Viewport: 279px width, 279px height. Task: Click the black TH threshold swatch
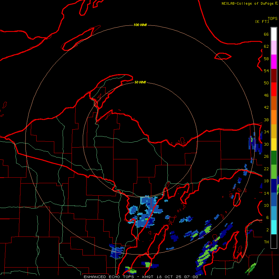click(274, 241)
